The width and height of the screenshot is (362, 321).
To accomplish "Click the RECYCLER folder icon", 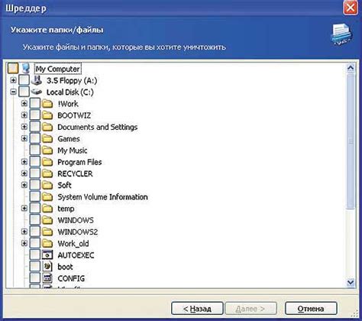I will [47, 173].
